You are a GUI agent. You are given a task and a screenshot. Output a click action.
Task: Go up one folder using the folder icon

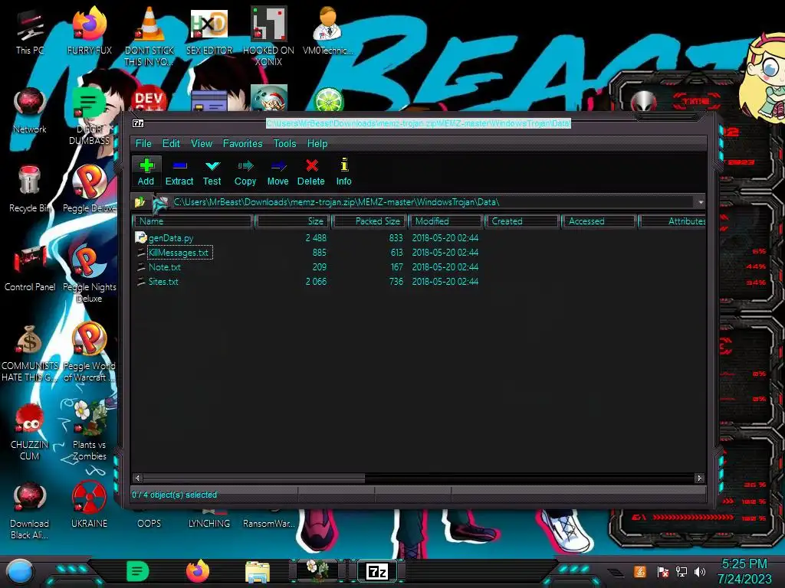[140, 202]
